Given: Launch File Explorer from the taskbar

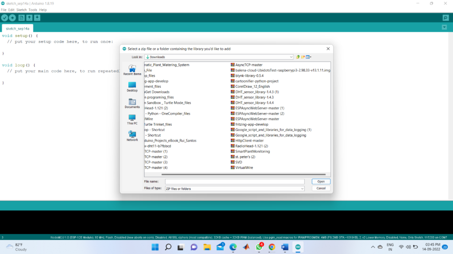Looking at the screenshot, I should pyautogui.click(x=207, y=247).
